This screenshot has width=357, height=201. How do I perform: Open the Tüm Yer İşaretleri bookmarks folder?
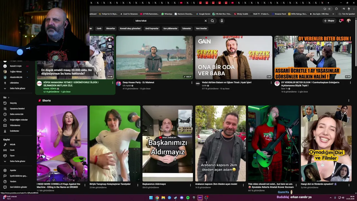[347, 14]
